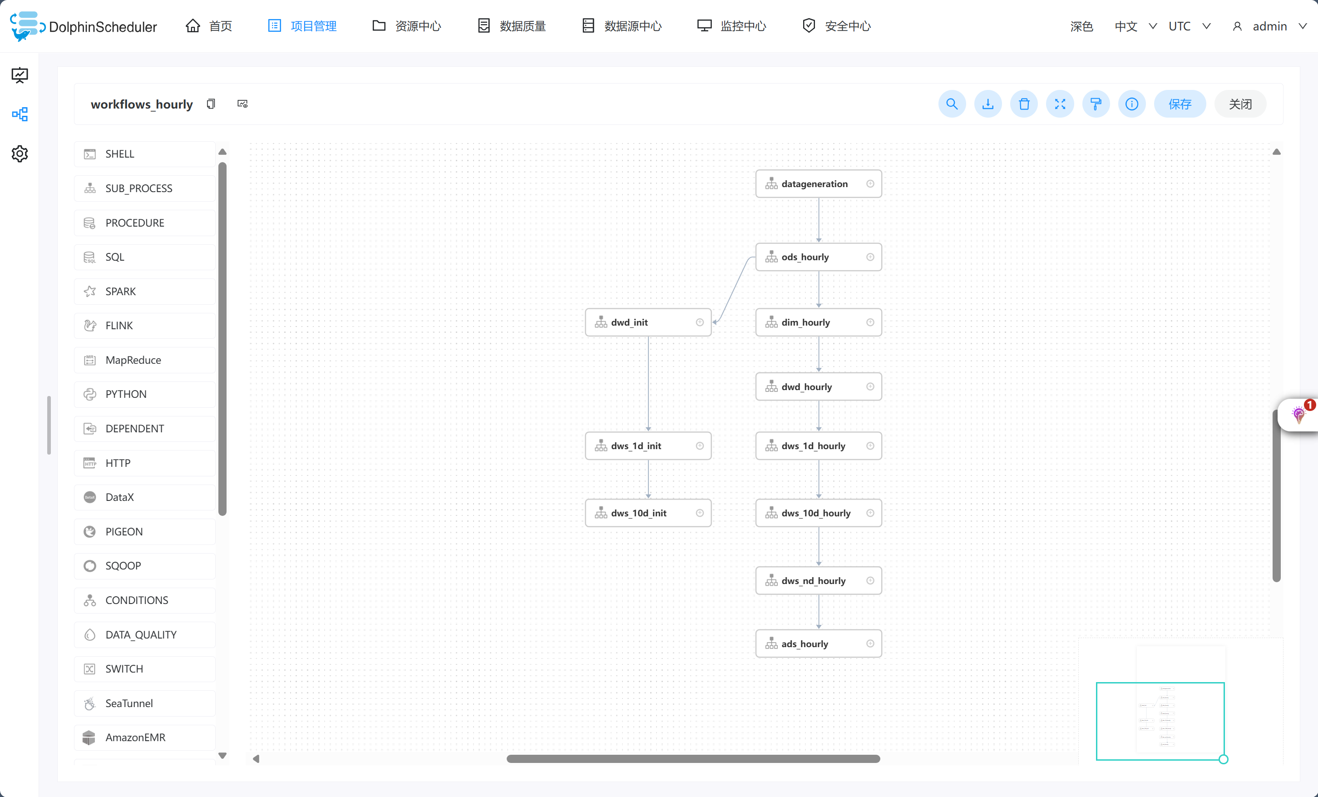Viewport: 1318px width, 797px height.
Task: Expand the admin user menu
Action: click(1269, 26)
